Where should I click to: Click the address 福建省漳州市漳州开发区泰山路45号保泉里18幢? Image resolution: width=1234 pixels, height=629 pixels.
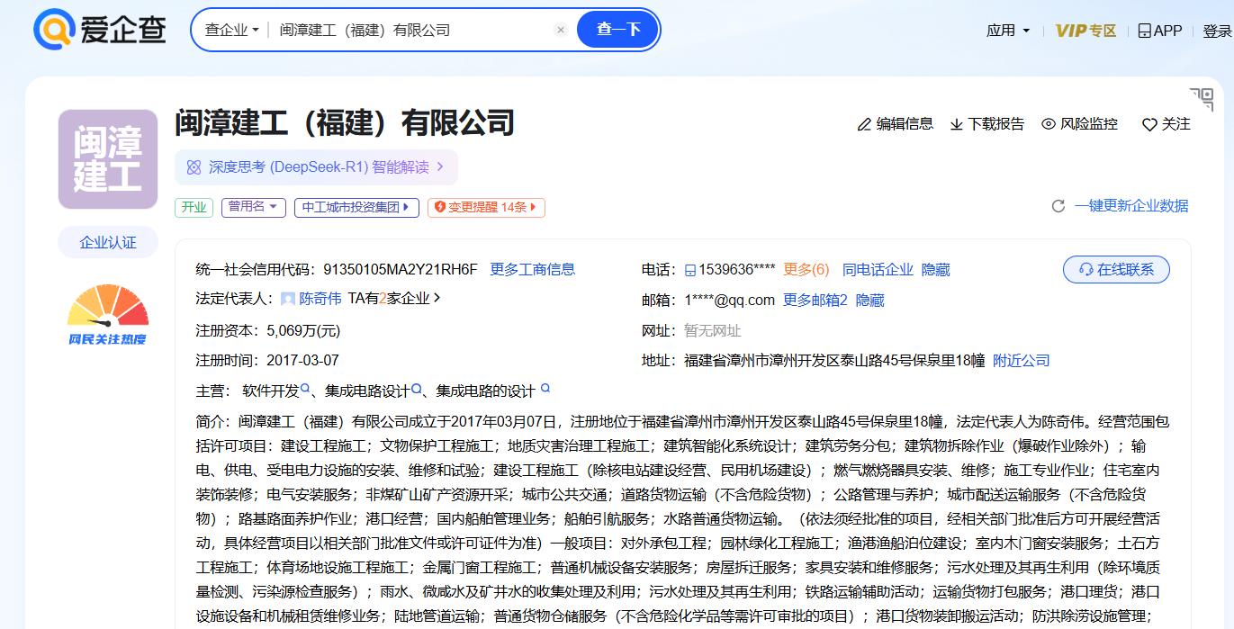pyautogui.click(x=834, y=361)
